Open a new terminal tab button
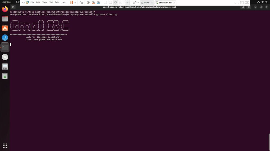Screen dimensions: 270x151 click(13, 7)
